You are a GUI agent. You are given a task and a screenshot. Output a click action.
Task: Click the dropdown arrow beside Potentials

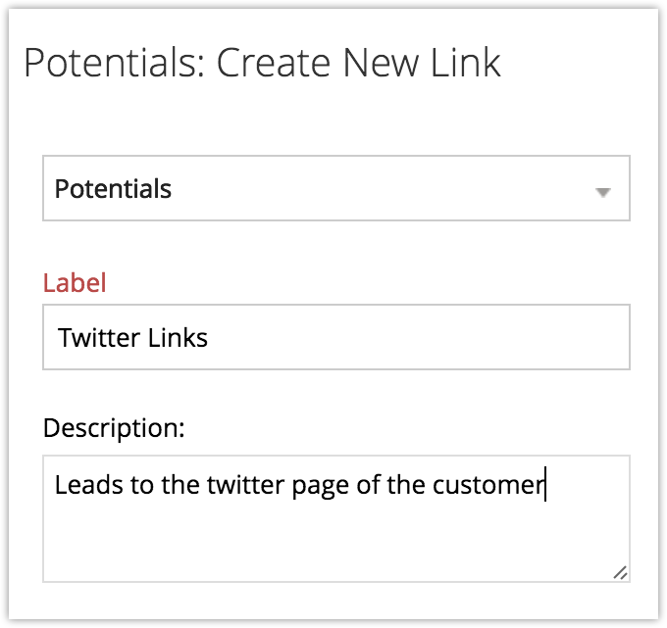[603, 191]
